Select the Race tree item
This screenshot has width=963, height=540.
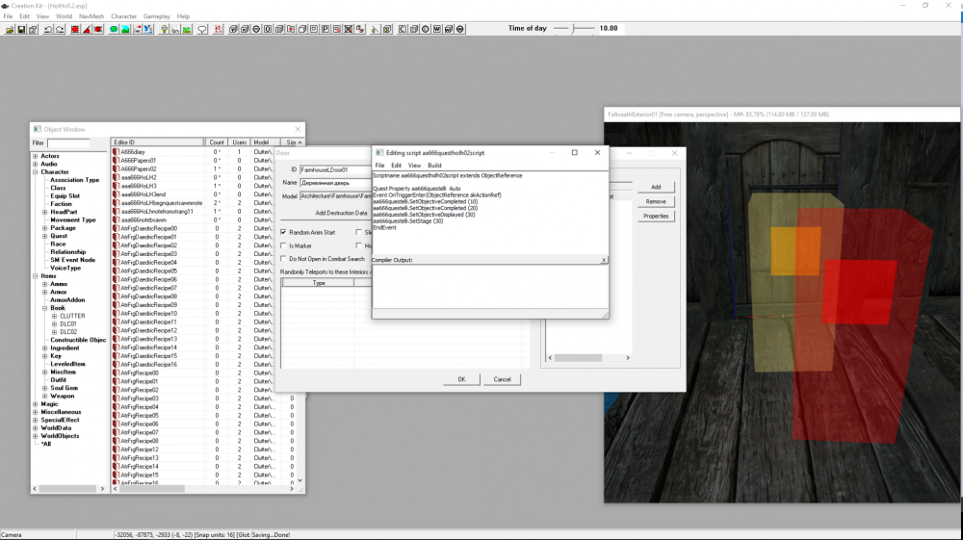pos(58,244)
